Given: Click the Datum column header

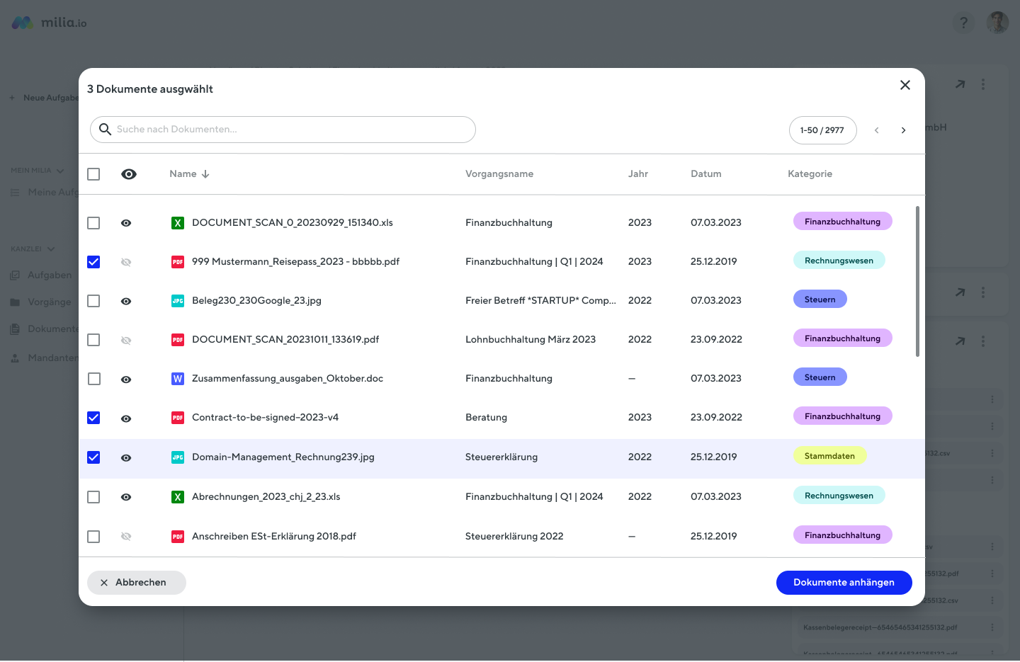Looking at the screenshot, I should click(705, 174).
